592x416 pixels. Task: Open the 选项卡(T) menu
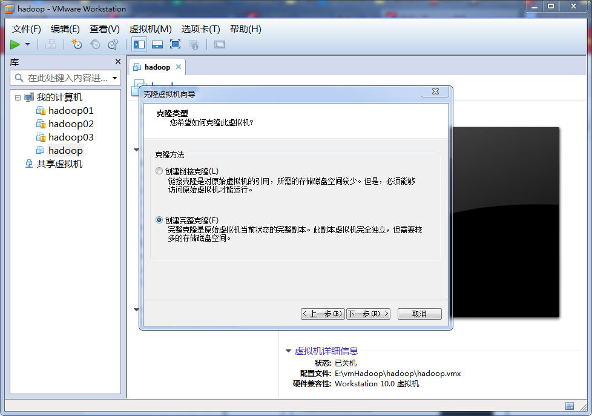pos(200,29)
